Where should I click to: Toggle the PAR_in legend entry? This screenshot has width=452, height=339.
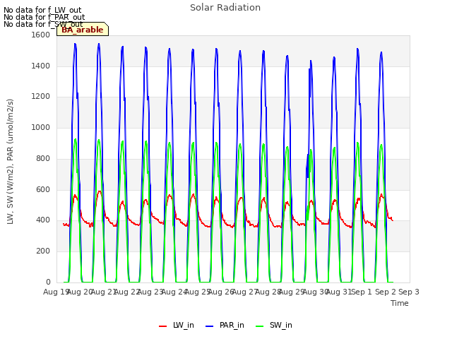pos(225,326)
